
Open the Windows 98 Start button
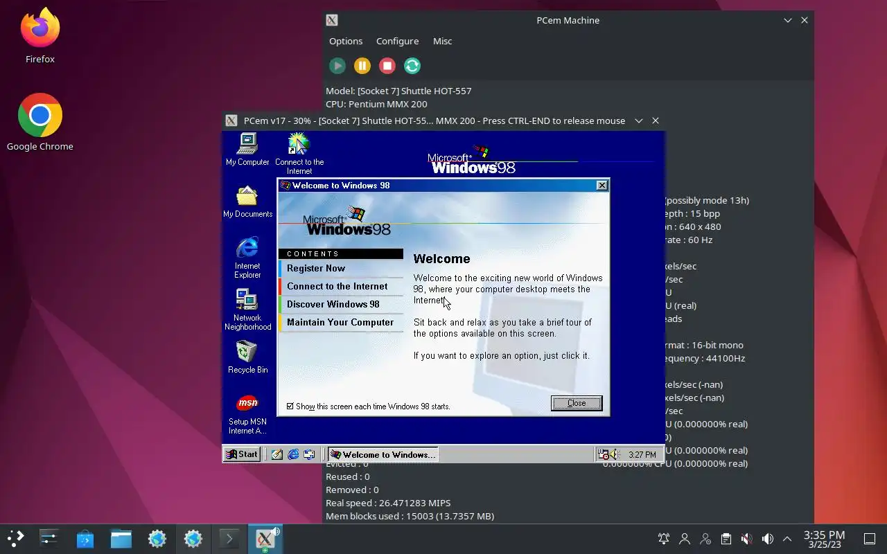(x=242, y=454)
